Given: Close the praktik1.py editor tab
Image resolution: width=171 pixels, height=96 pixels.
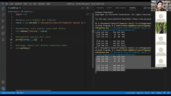Looking at the screenshot, I should tap(20, 8).
